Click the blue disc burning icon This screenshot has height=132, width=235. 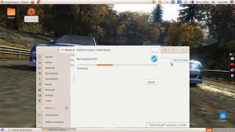(x=154, y=59)
